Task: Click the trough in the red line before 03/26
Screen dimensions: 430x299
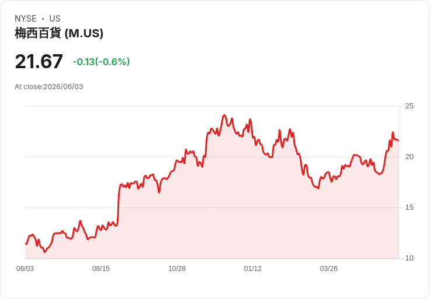Action: pyautogui.click(x=318, y=188)
